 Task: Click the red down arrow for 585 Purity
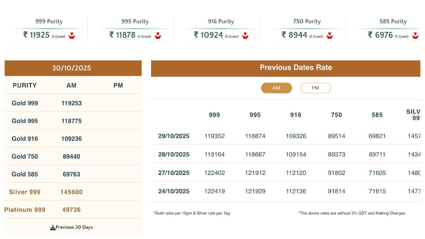415,36
